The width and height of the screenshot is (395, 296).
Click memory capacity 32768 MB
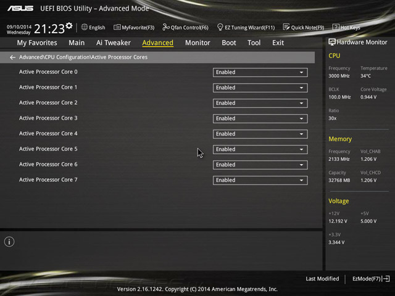click(339, 181)
